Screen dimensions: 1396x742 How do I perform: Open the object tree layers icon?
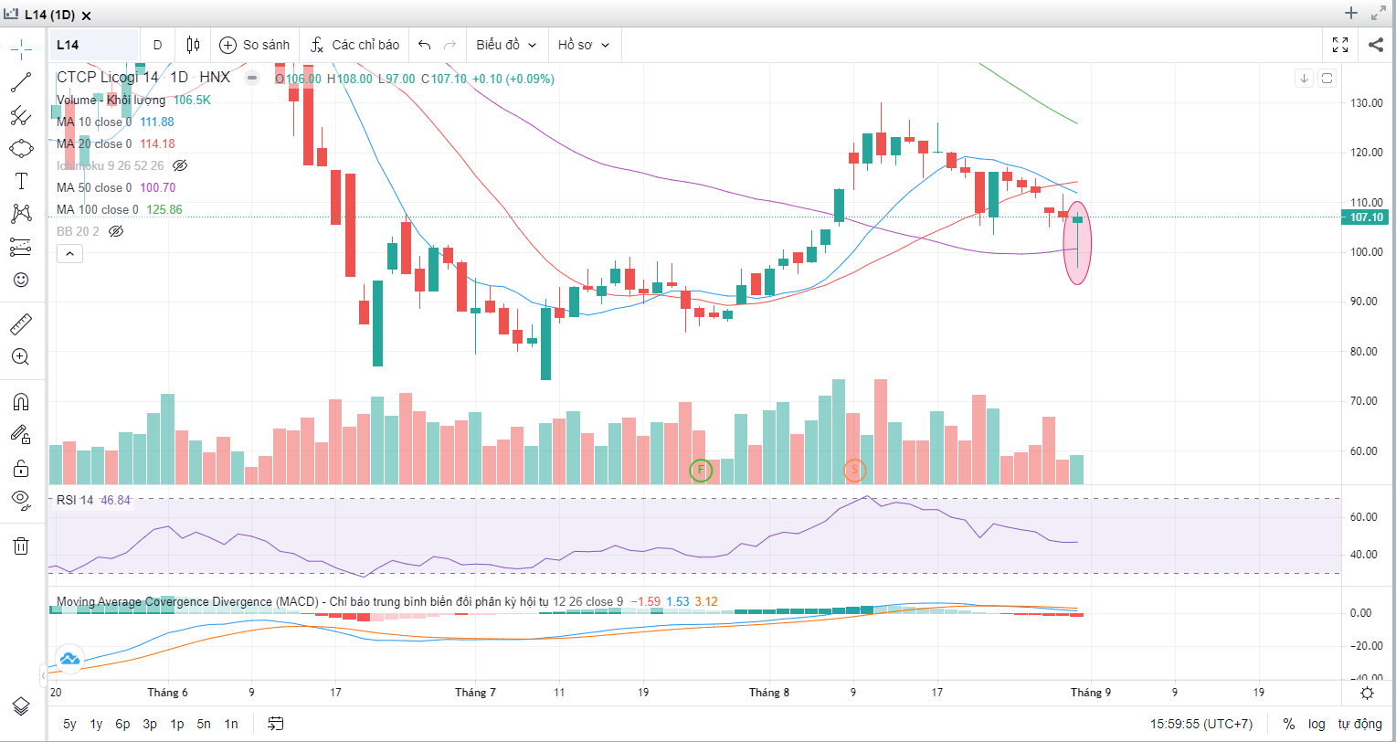[21, 705]
